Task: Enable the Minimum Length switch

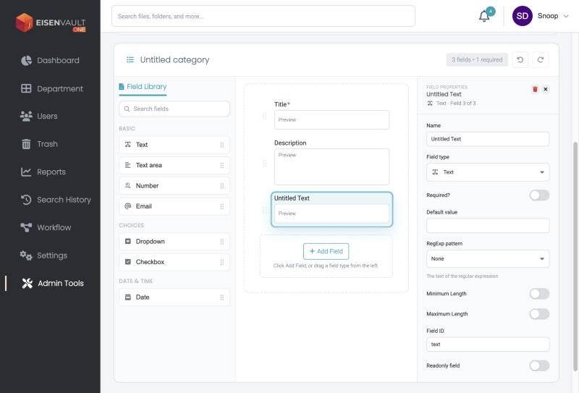Action: [x=539, y=294]
